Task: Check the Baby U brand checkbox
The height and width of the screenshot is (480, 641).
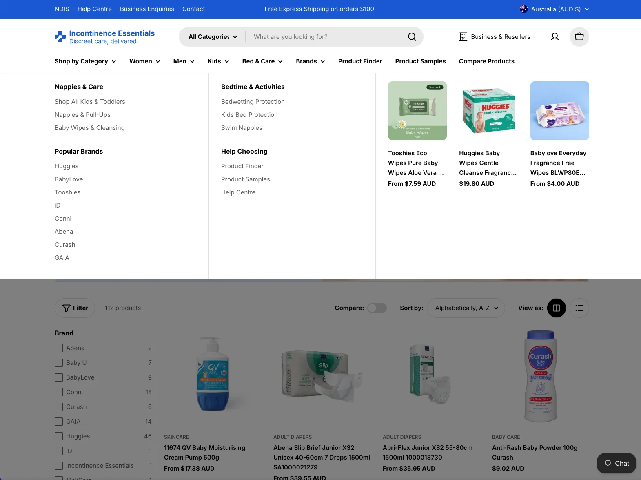Action: [x=59, y=363]
